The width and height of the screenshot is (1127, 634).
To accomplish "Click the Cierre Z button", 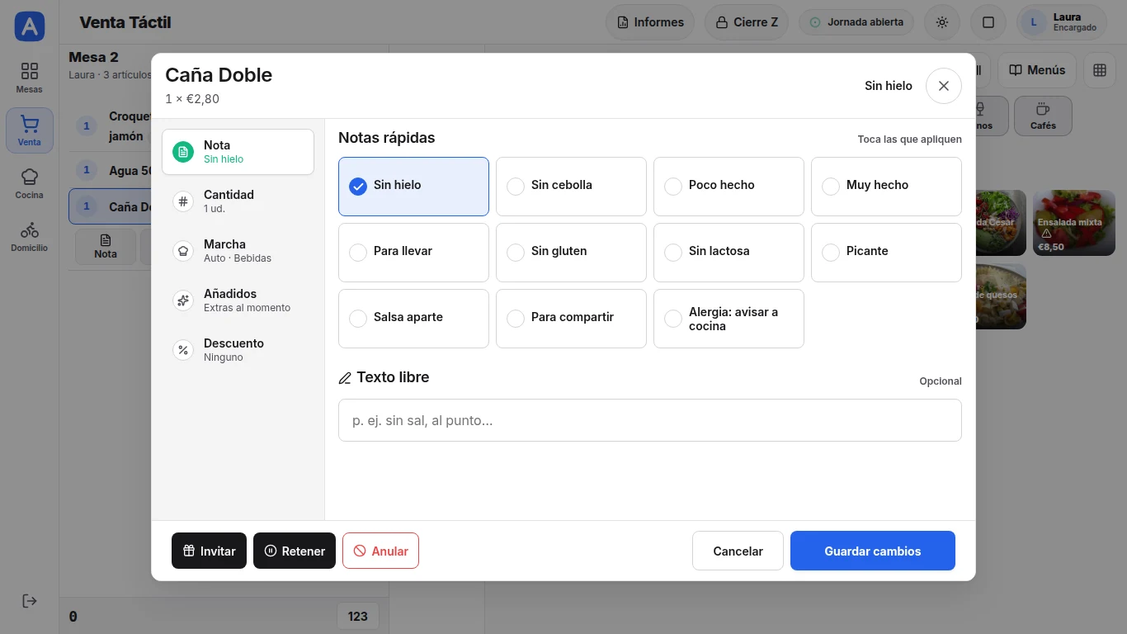I will 747,22.
